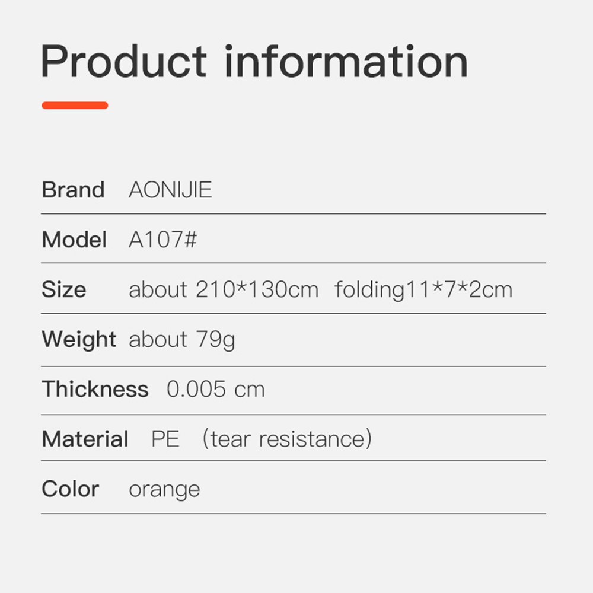Select the PE material value

165,439
